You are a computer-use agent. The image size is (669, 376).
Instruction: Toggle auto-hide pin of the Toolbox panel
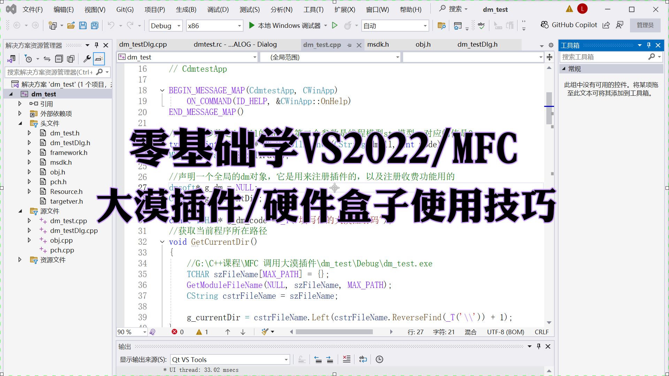pyautogui.click(x=649, y=45)
